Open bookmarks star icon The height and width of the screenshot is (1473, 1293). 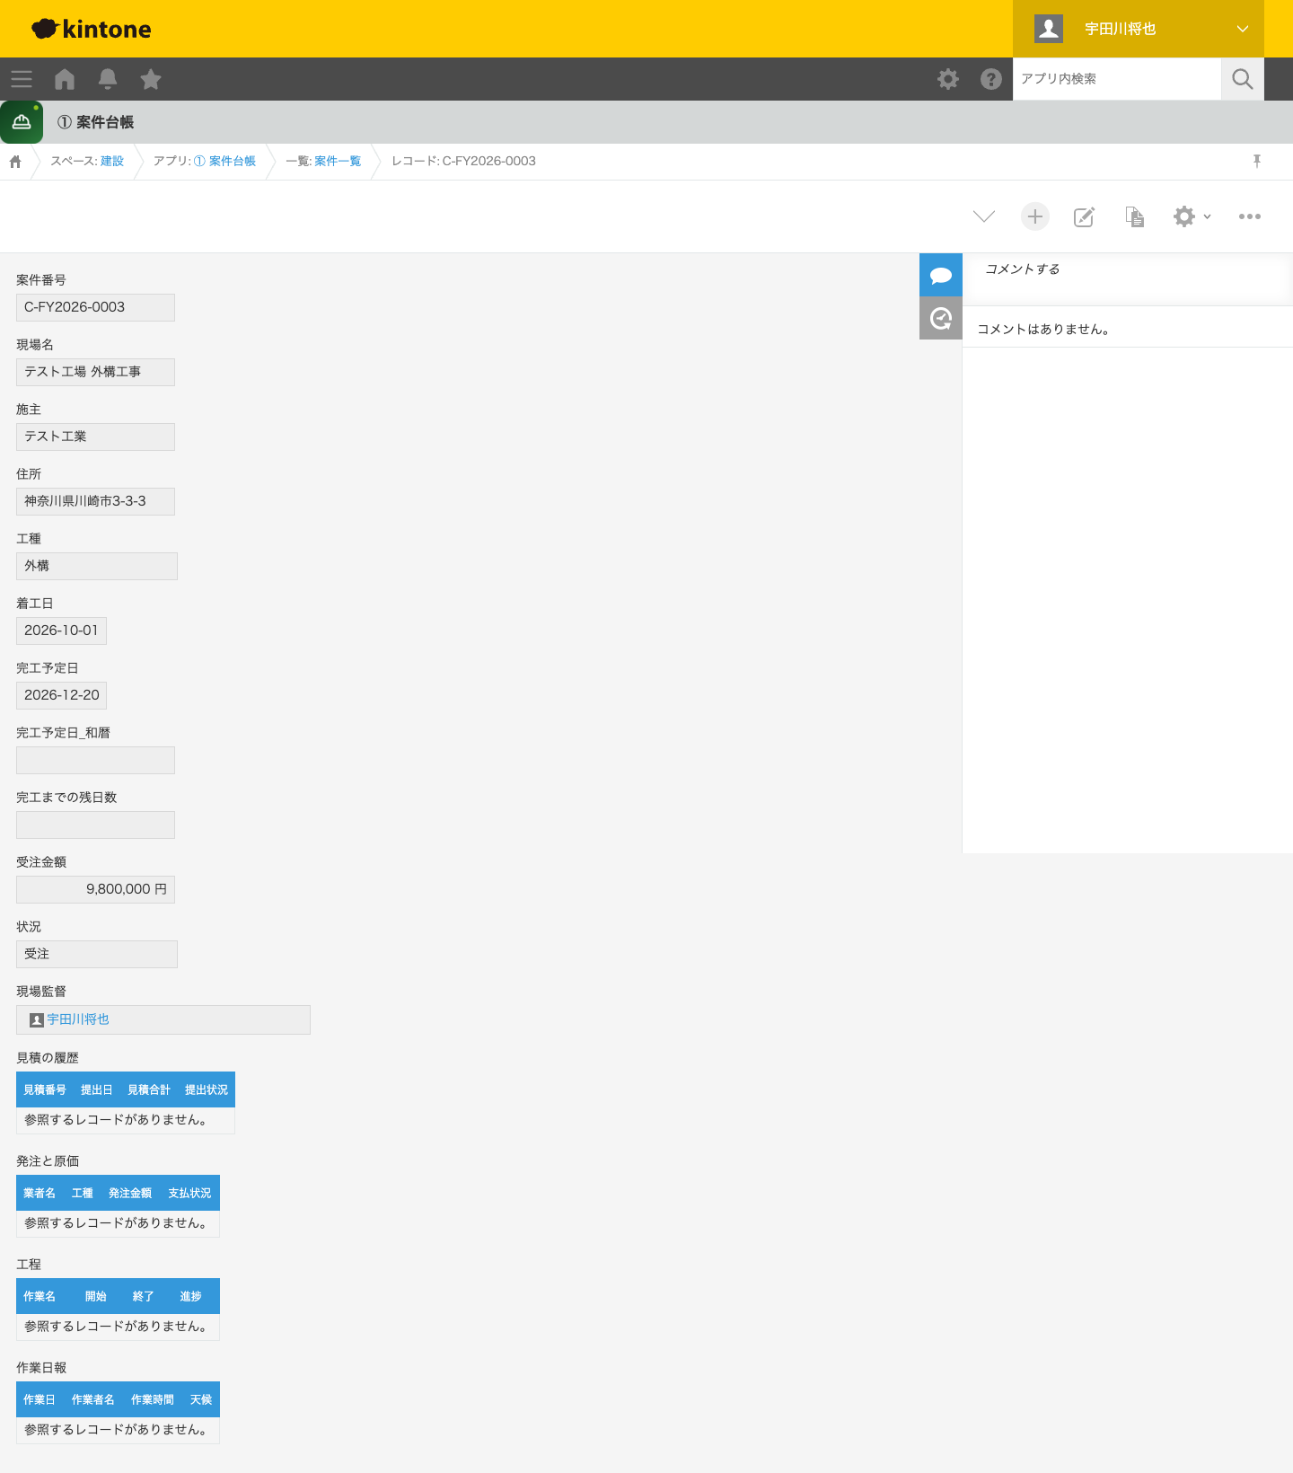coord(151,79)
